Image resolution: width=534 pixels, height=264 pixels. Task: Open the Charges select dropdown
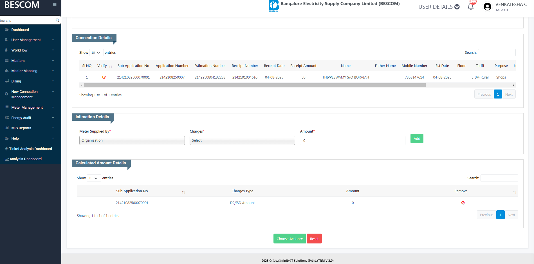pos(242,140)
